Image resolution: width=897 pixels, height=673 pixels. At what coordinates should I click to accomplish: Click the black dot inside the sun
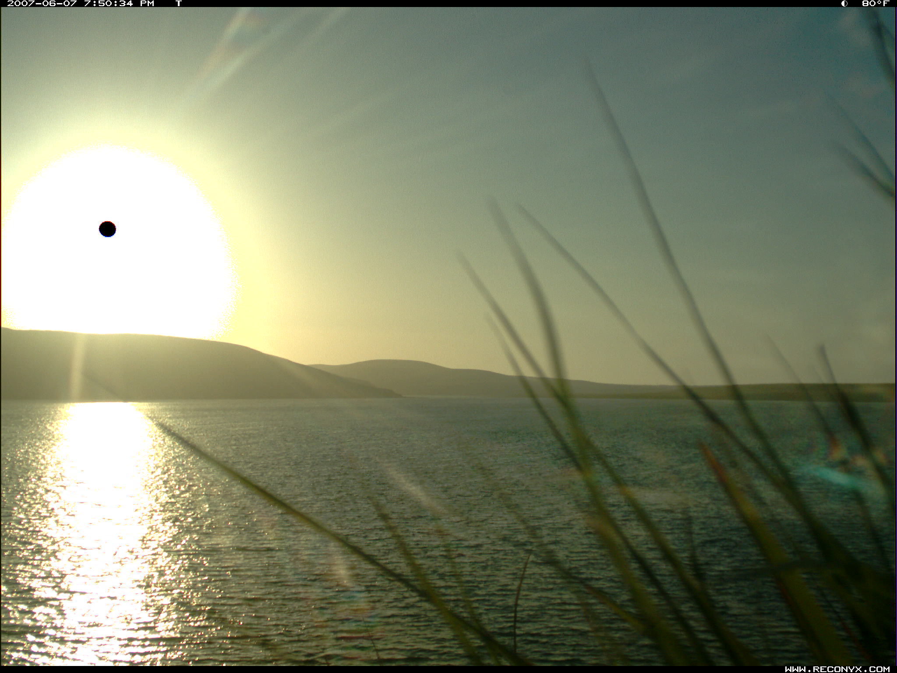(107, 229)
